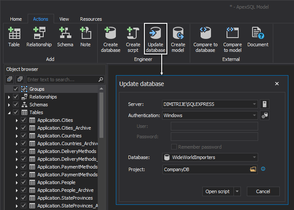Uncheck Application.People_Archive checkbox
This screenshot has width=294, height=210.
click(24, 190)
